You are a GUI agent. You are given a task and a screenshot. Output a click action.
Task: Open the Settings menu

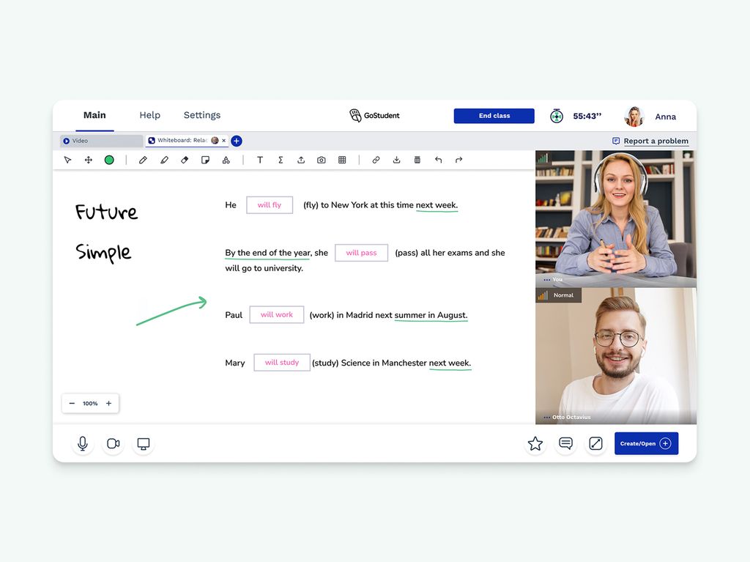[201, 115]
